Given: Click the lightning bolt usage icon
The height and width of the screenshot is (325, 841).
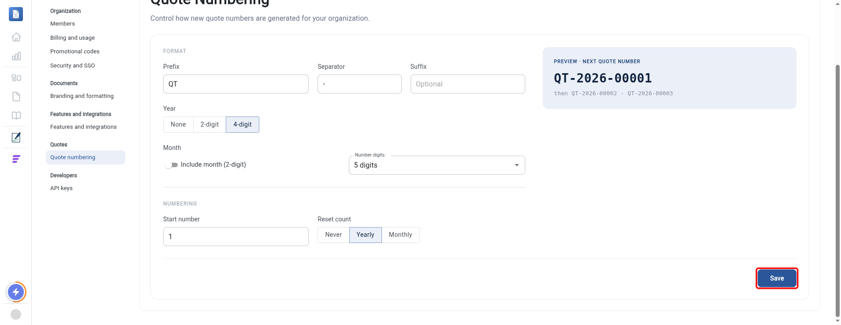Looking at the screenshot, I should coord(16,292).
